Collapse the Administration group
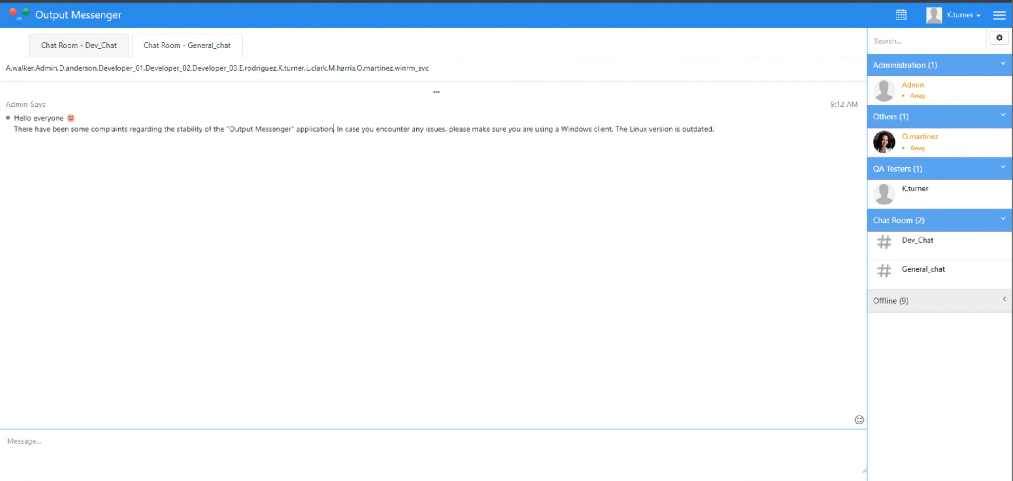Viewport: 1013px width, 481px height. pyautogui.click(x=1003, y=64)
